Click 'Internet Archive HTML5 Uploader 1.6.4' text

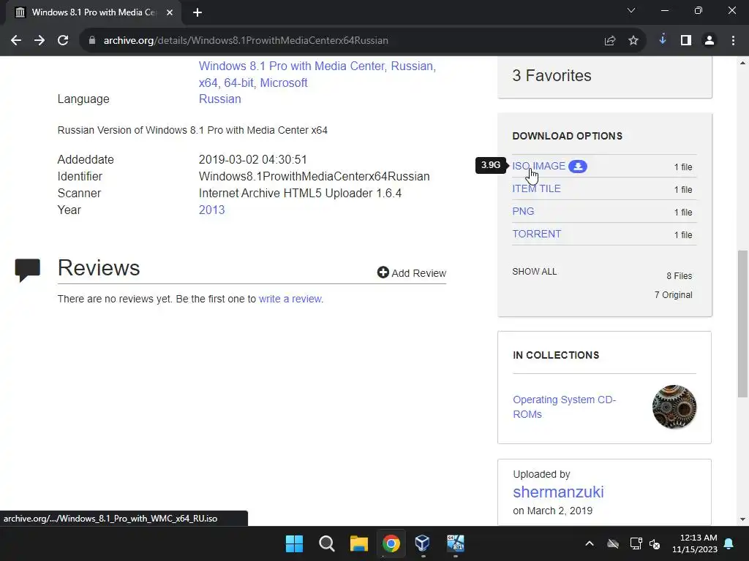pos(300,193)
